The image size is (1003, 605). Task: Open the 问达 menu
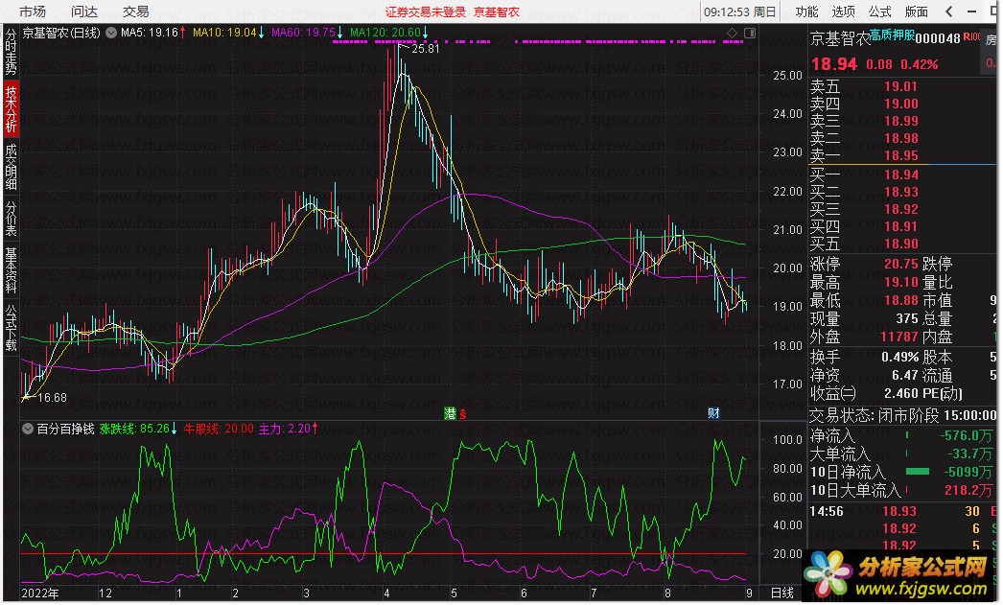(83, 12)
